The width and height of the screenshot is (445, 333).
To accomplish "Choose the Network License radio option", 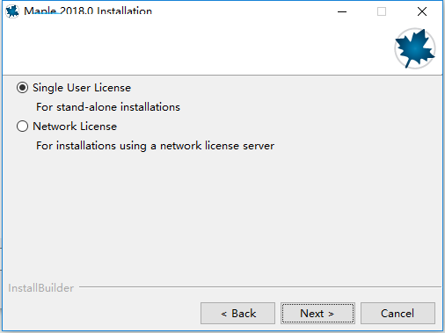I will coord(22,127).
